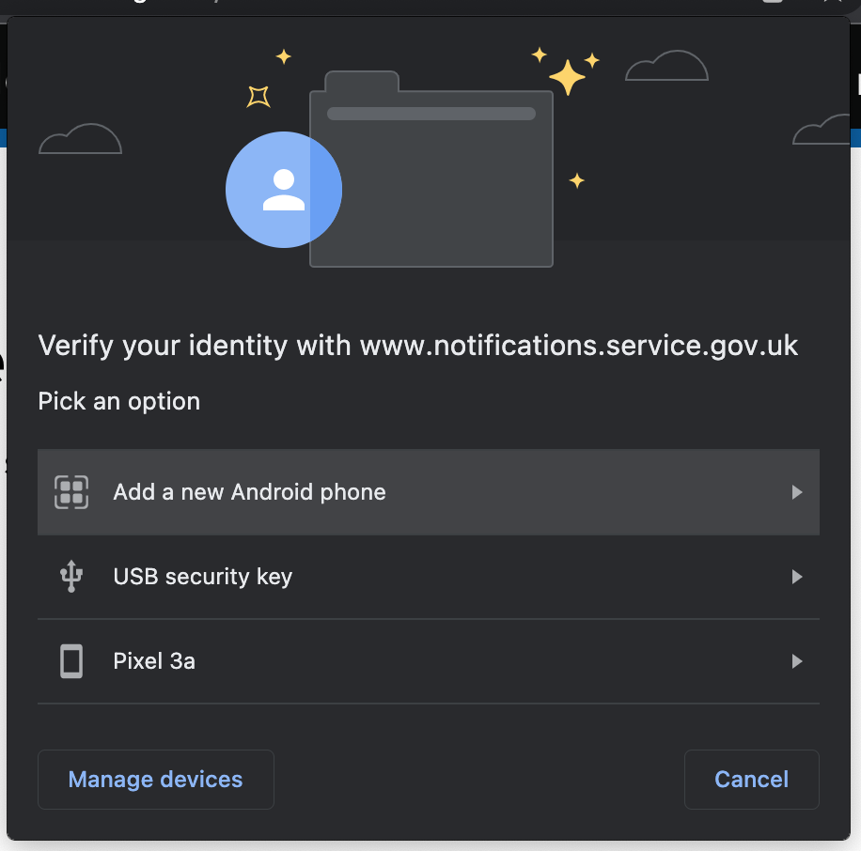The width and height of the screenshot is (861, 851).
Task: Click the QR code icon for Android phone
Action: point(71,492)
